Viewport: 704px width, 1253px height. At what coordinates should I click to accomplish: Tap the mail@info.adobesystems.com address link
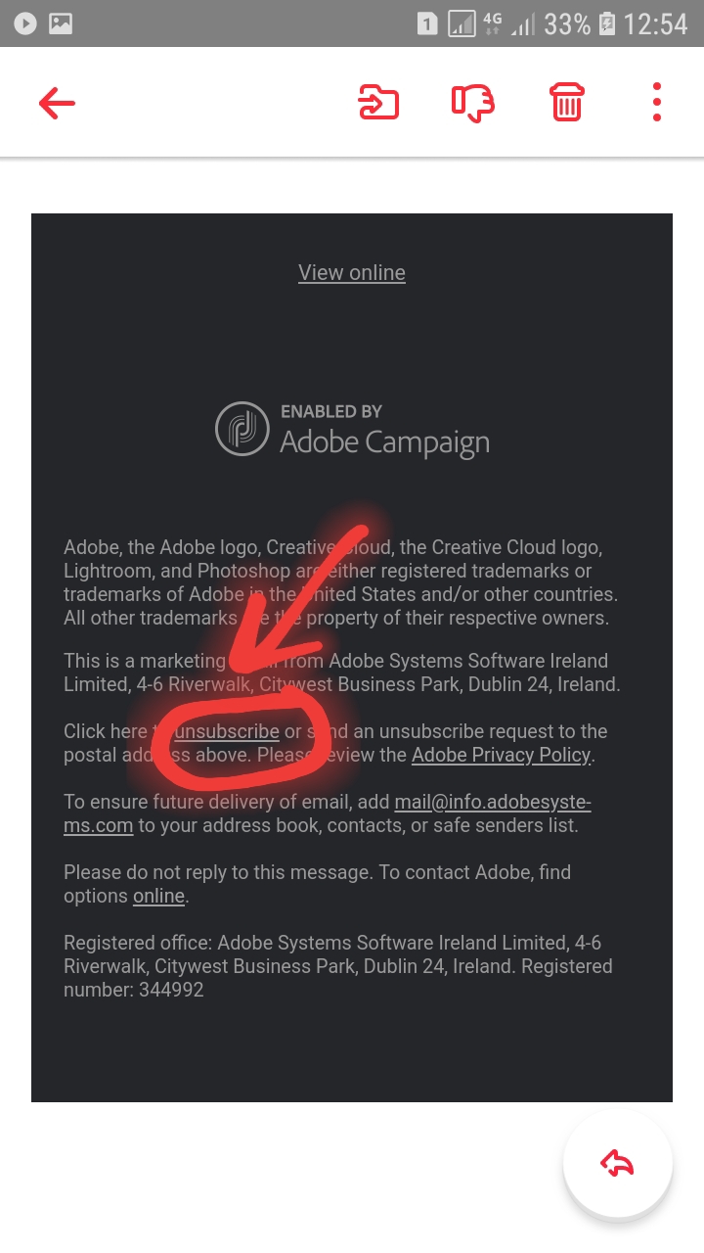(x=328, y=813)
